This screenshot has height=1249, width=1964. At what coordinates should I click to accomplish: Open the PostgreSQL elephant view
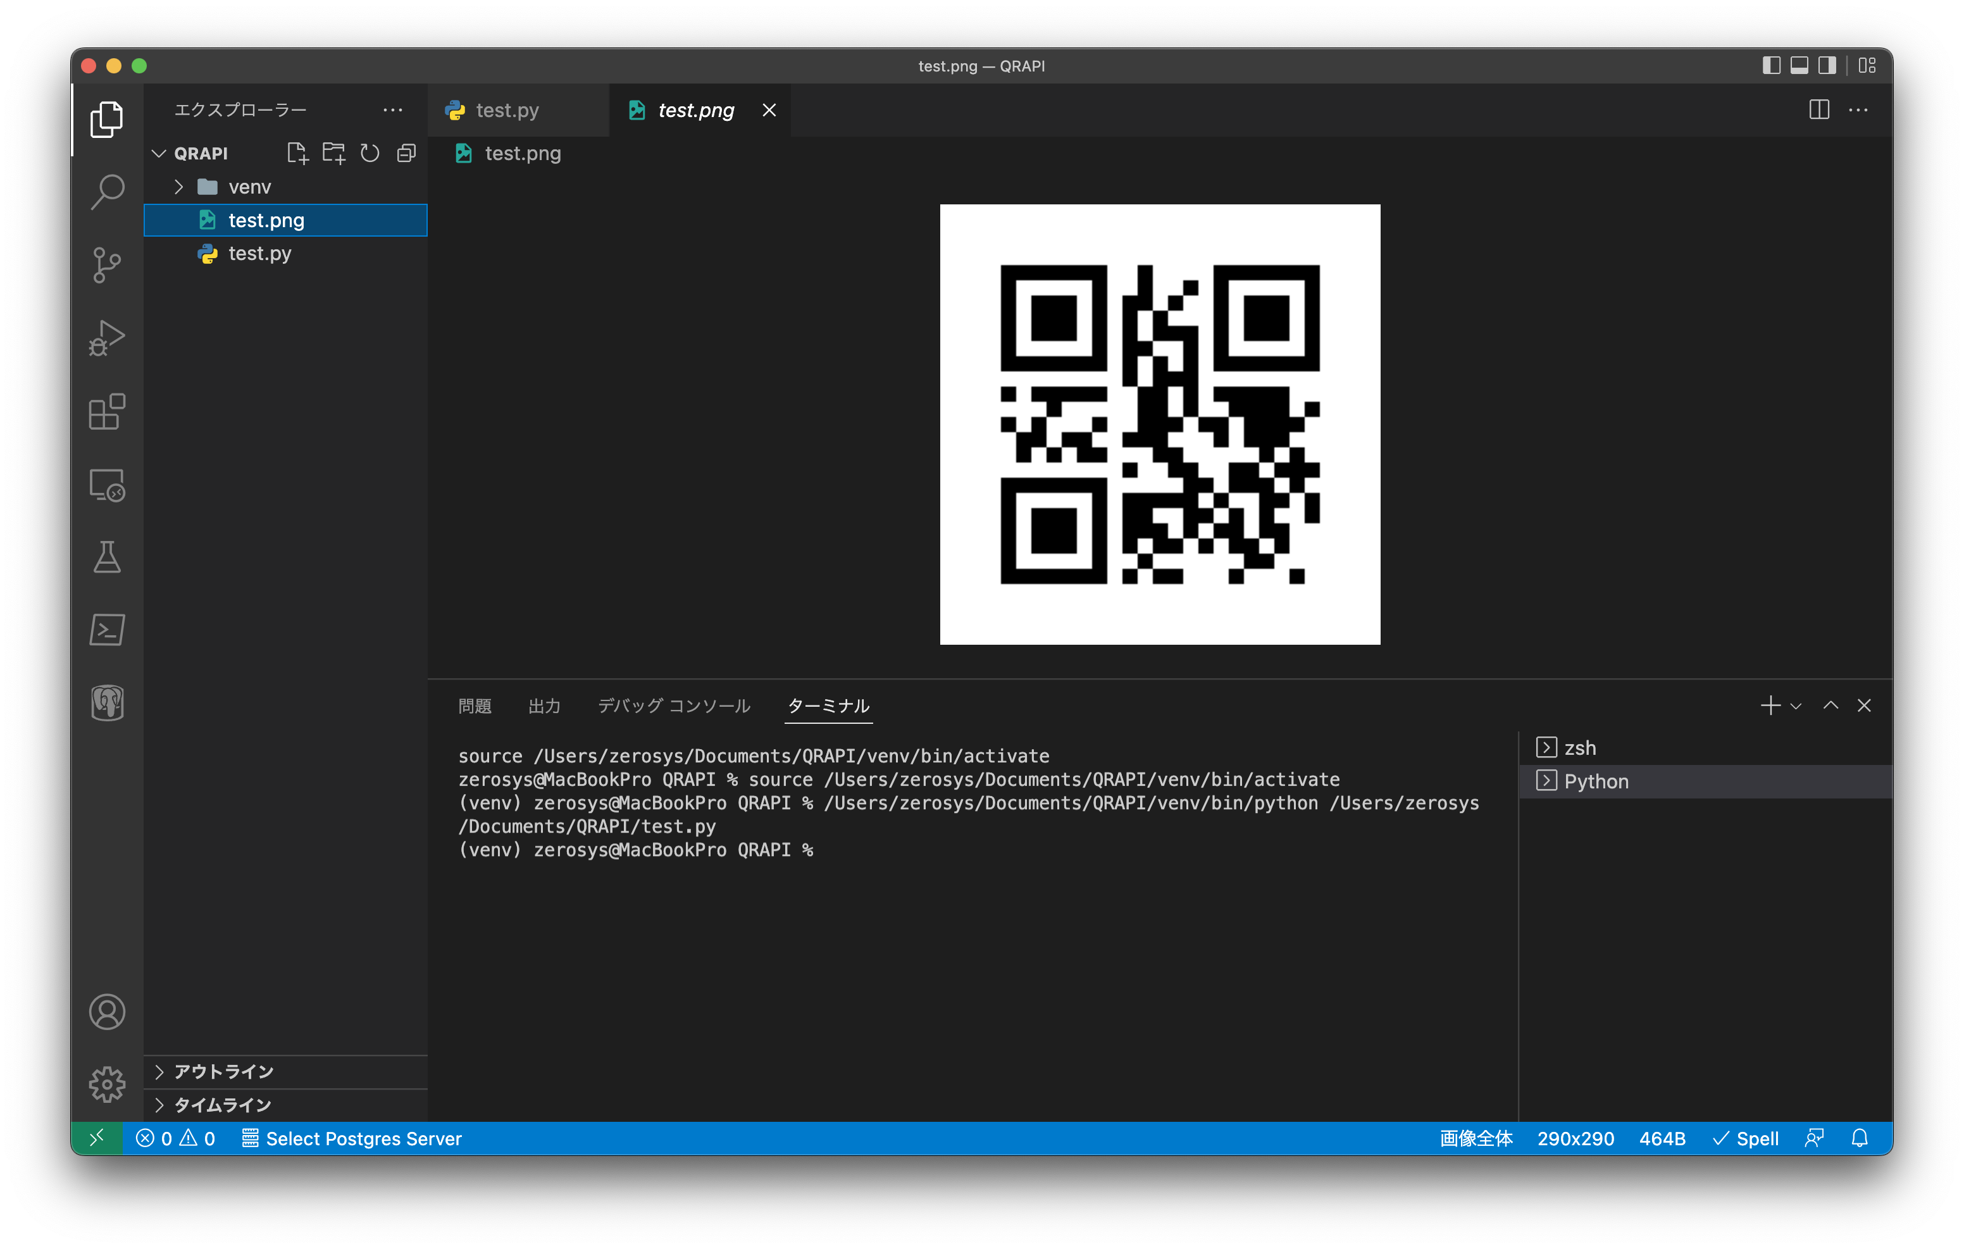pyautogui.click(x=107, y=703)
